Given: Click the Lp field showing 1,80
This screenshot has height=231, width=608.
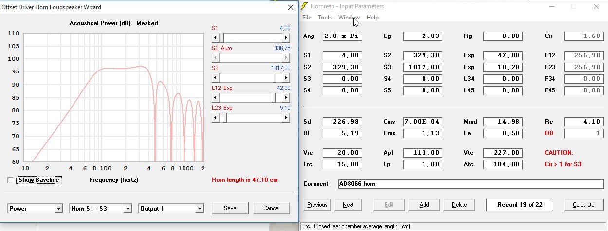Looking at the screenshot, I should click(423, 164).
